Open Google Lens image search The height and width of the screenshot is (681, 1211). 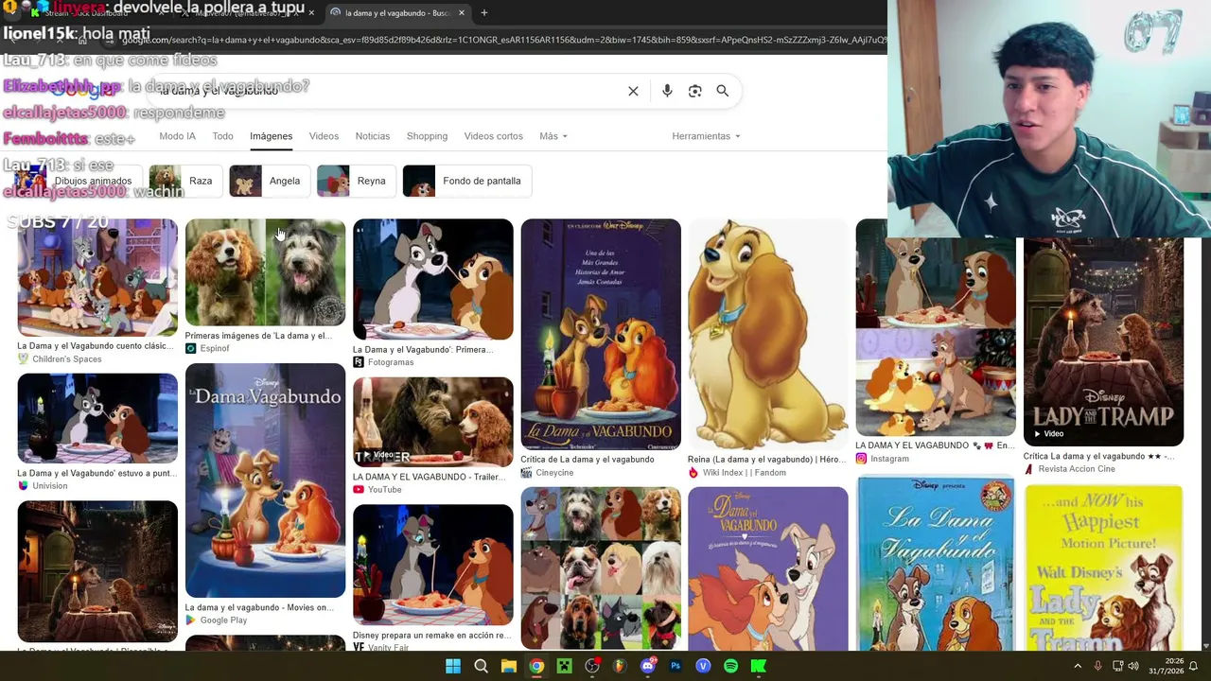(x=695, y=91)
